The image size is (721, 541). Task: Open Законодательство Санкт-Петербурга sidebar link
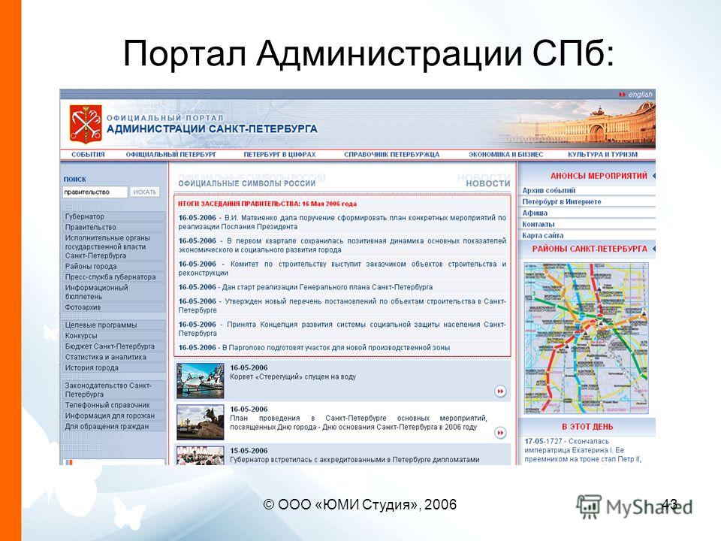[113, 390]
